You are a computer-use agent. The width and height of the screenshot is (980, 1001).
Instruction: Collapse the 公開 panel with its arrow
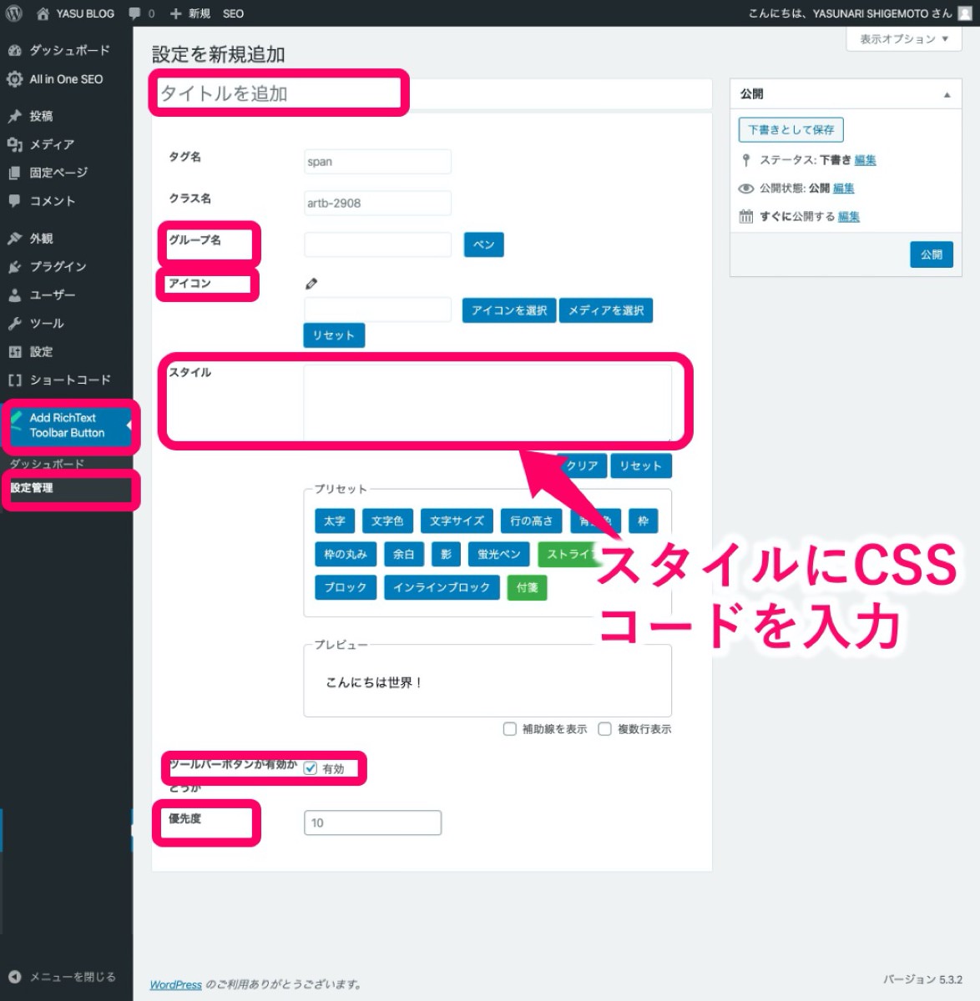[947, 94]
